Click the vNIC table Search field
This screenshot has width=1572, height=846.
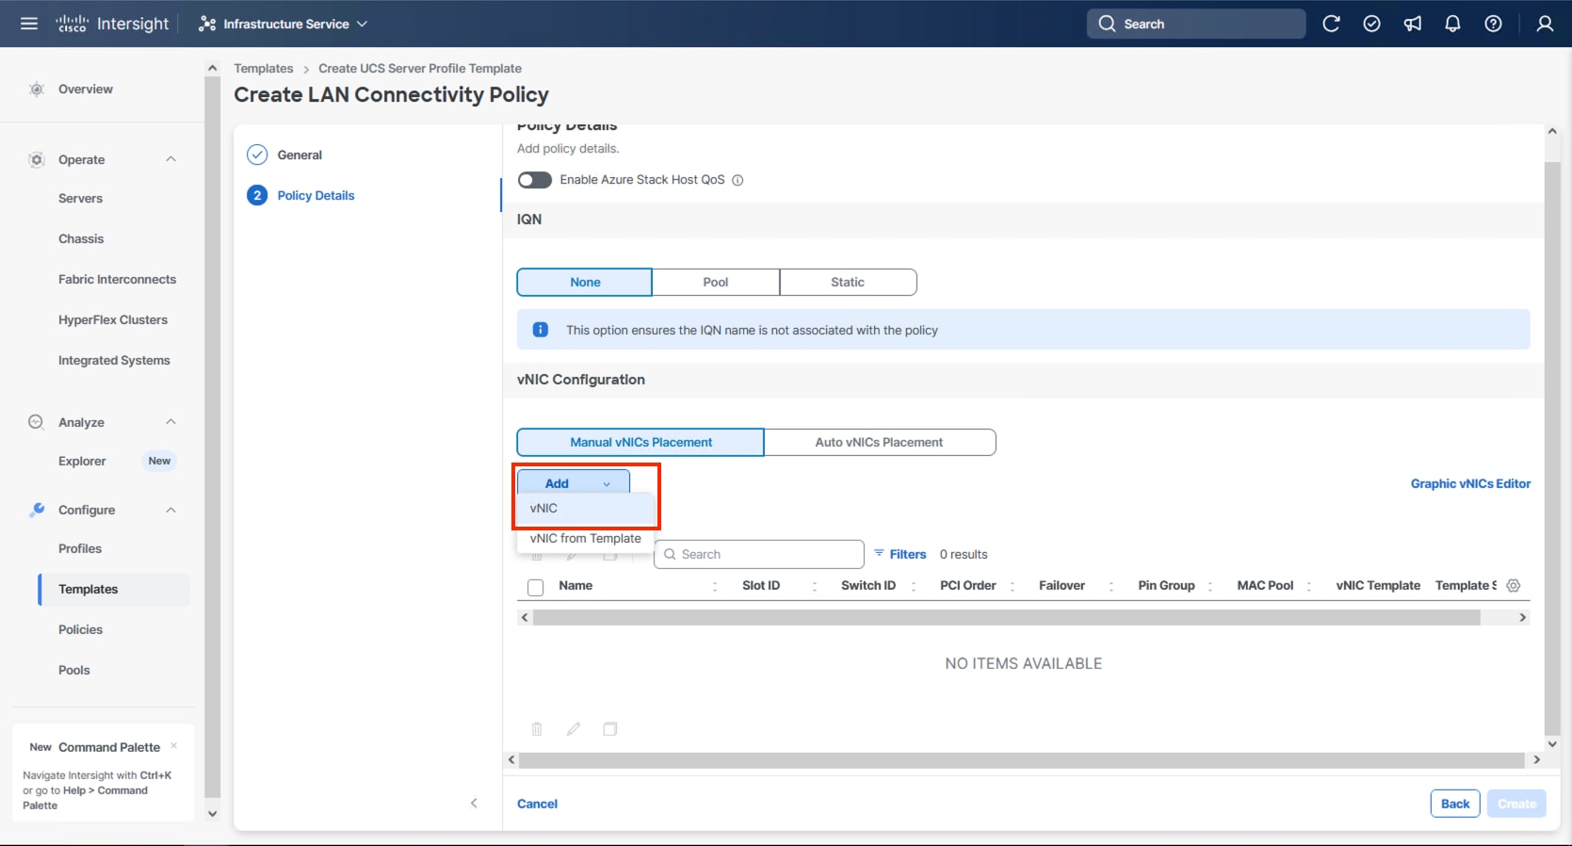coord(759,554)
